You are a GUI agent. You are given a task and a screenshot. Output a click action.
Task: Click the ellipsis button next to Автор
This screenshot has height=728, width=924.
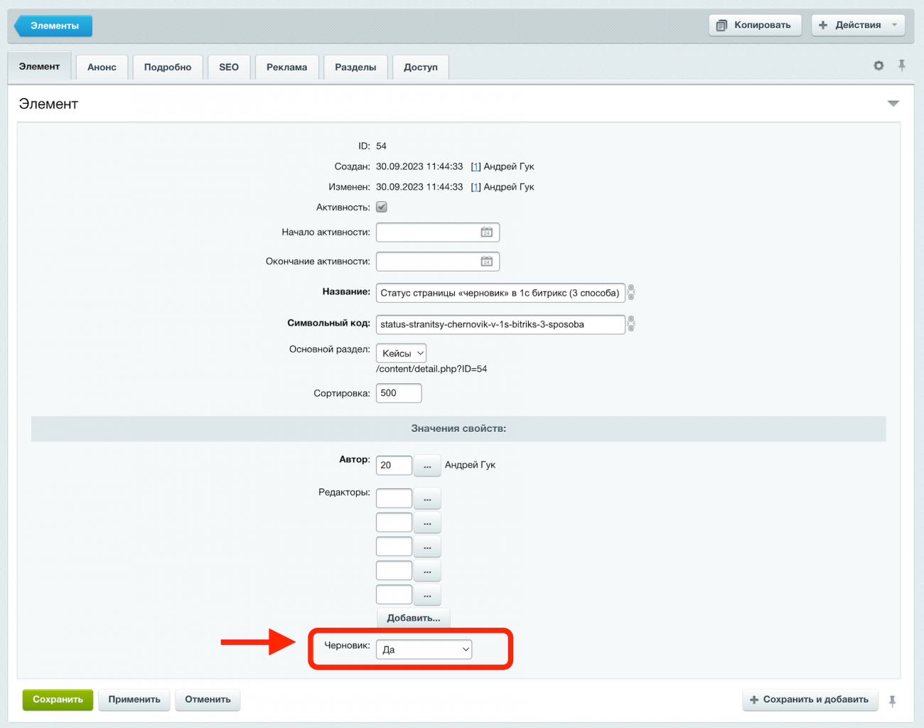[x=427, y=466]
